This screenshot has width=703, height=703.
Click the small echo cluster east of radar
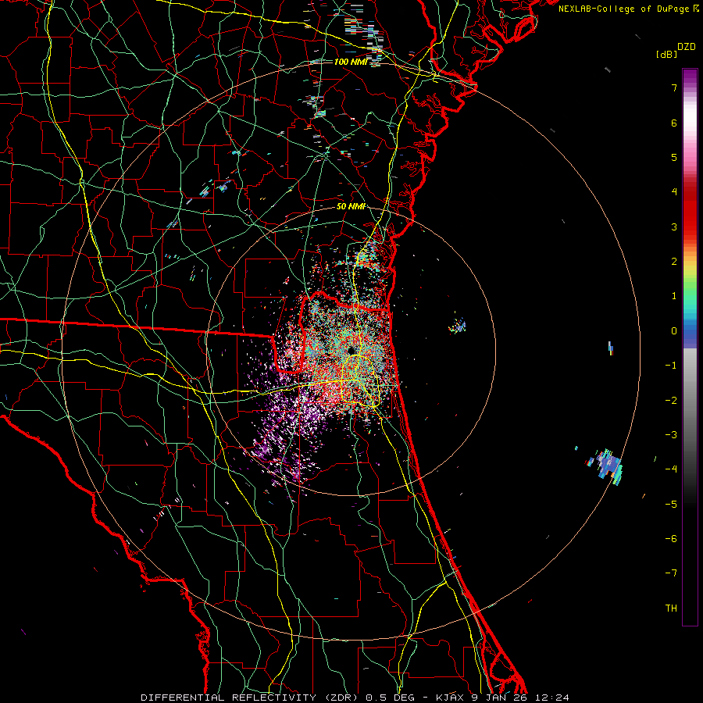click(458, 326)
